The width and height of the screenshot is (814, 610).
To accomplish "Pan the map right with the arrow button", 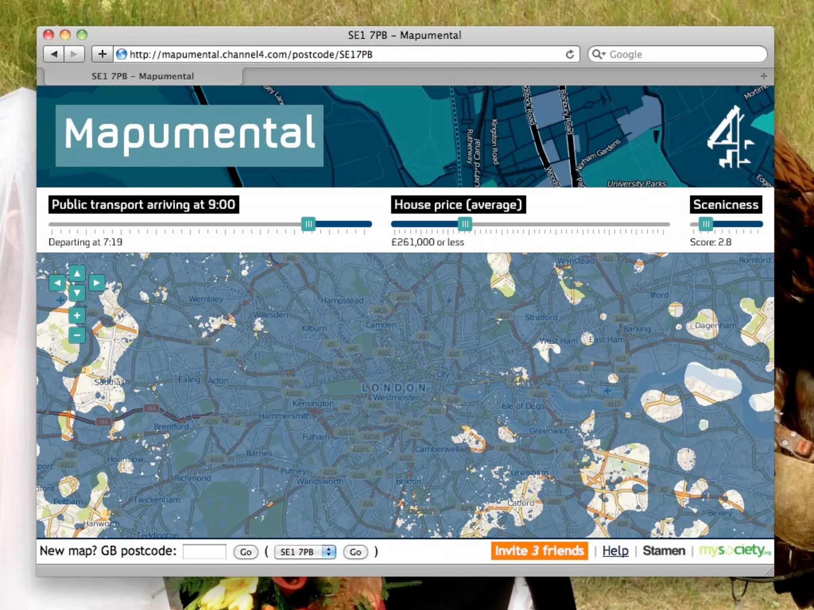I will tap(97, 283).
